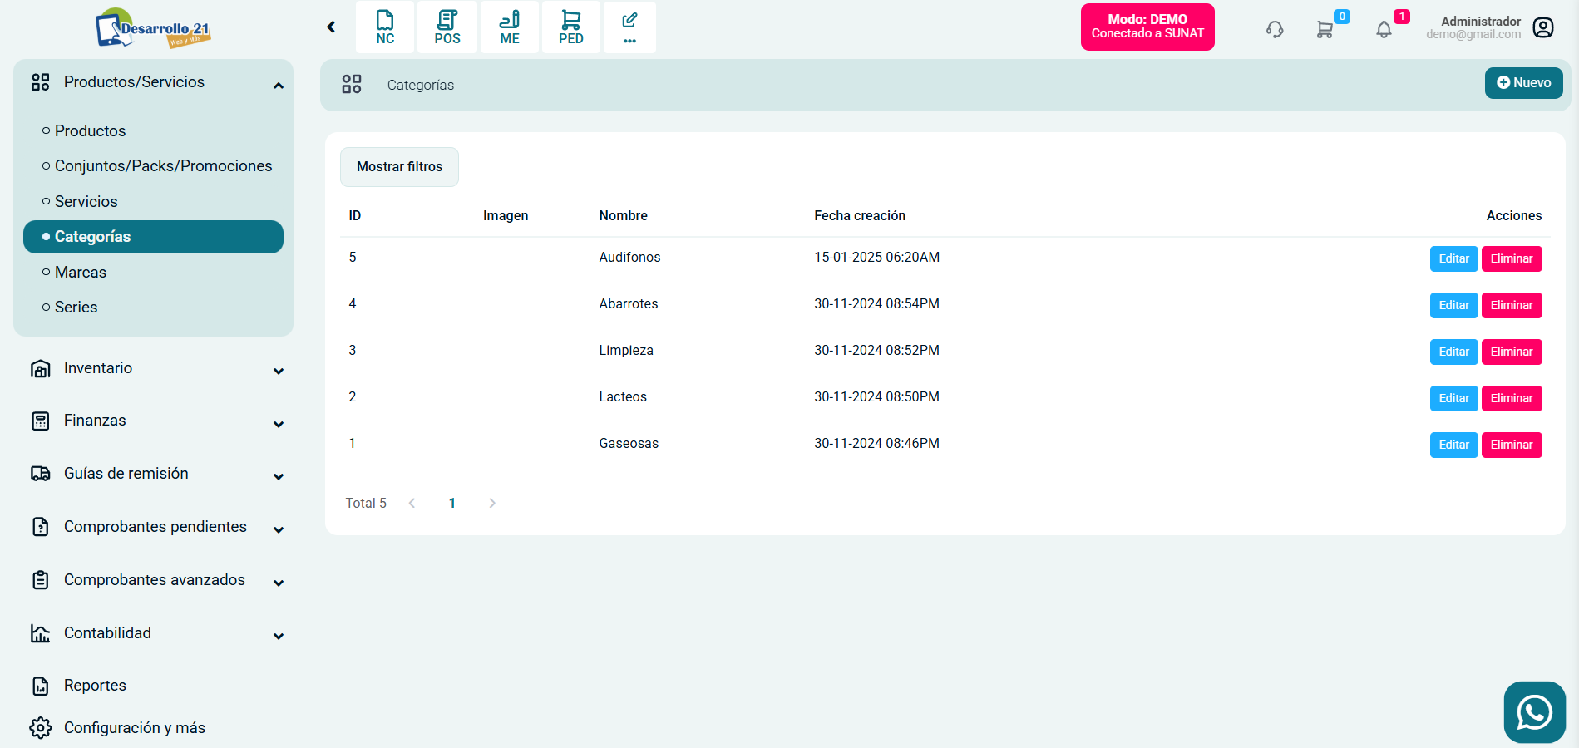Click the edit shortcuts pencil icon
Viewport: 1579px width, 748px height.
pyautogui.click(x=629, y=27)
